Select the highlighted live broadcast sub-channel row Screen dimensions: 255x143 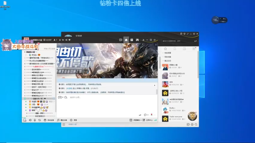pos(39,99)
